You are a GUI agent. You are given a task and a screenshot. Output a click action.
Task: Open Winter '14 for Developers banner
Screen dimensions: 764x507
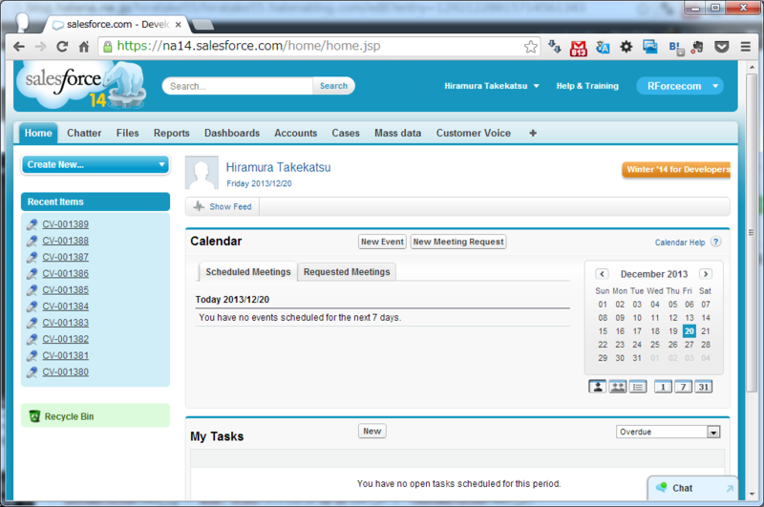(x=676, y=170)
